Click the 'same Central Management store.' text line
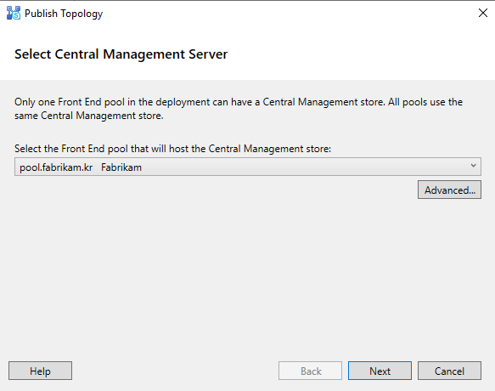The image size is (495, 391). 88,116
